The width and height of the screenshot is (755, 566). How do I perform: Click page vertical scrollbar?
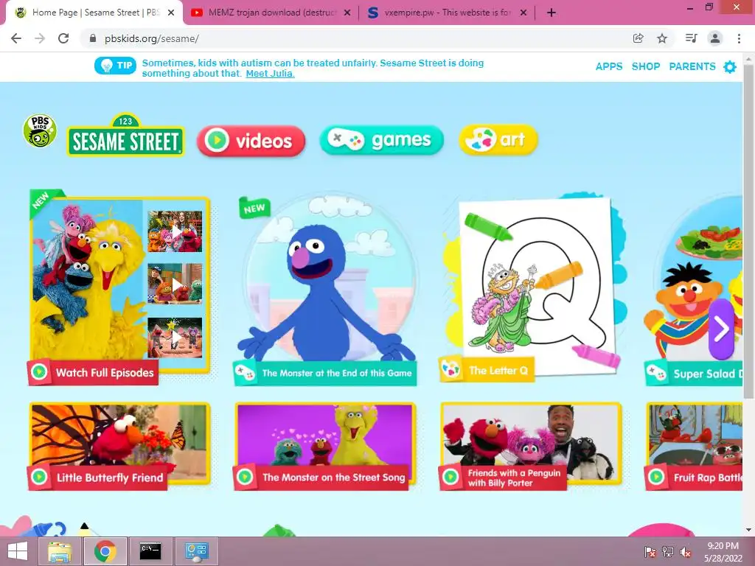point(748,231)
